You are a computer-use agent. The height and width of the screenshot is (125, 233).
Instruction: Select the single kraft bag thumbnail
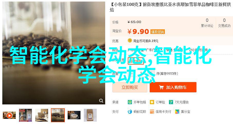(90, 115)
